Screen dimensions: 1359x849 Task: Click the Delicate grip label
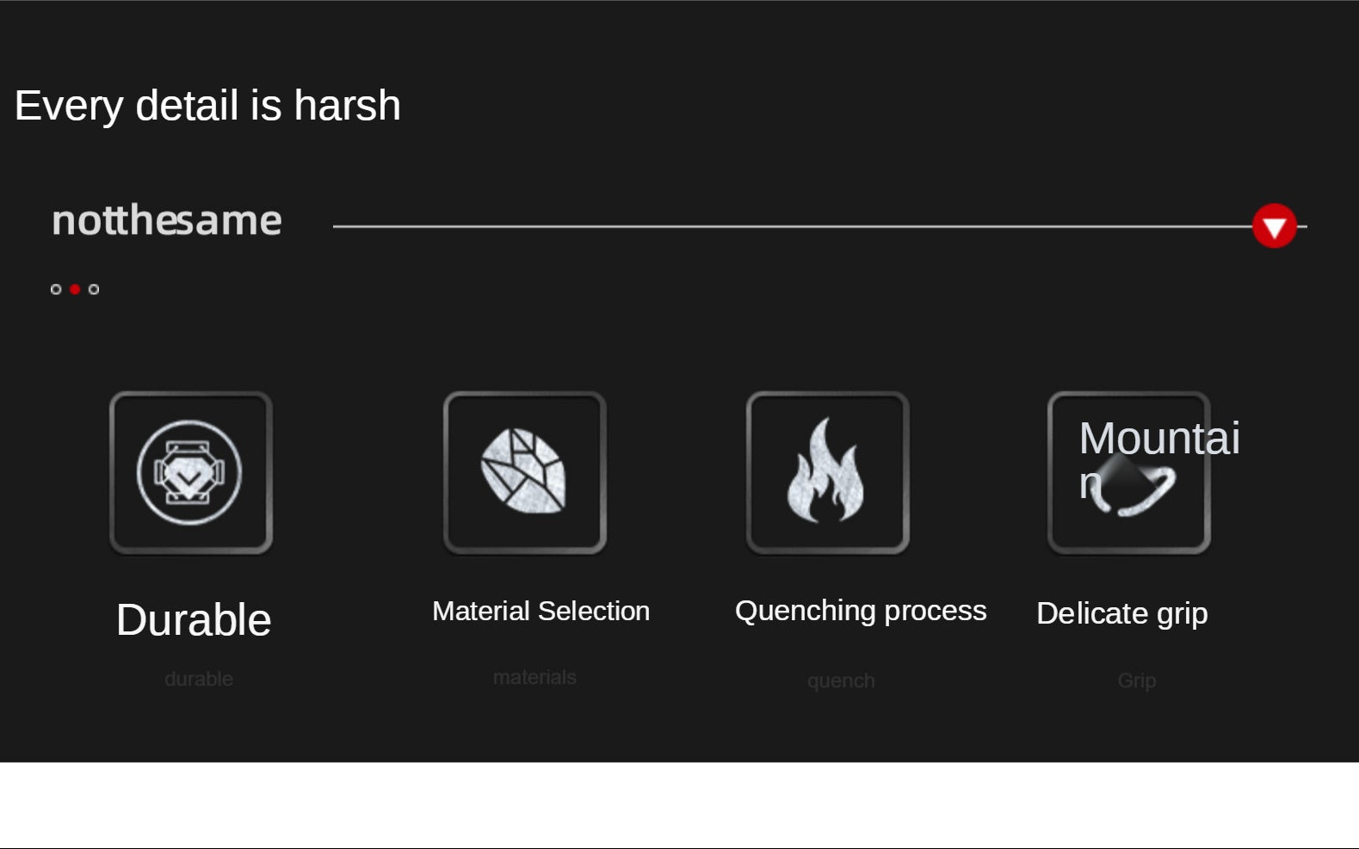(x=1122, y=614)
